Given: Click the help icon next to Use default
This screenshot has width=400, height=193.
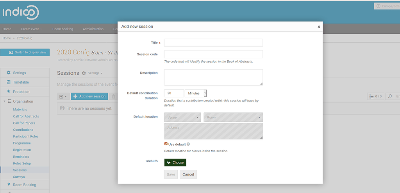Looking at the screenshot, I should (188, 144).
